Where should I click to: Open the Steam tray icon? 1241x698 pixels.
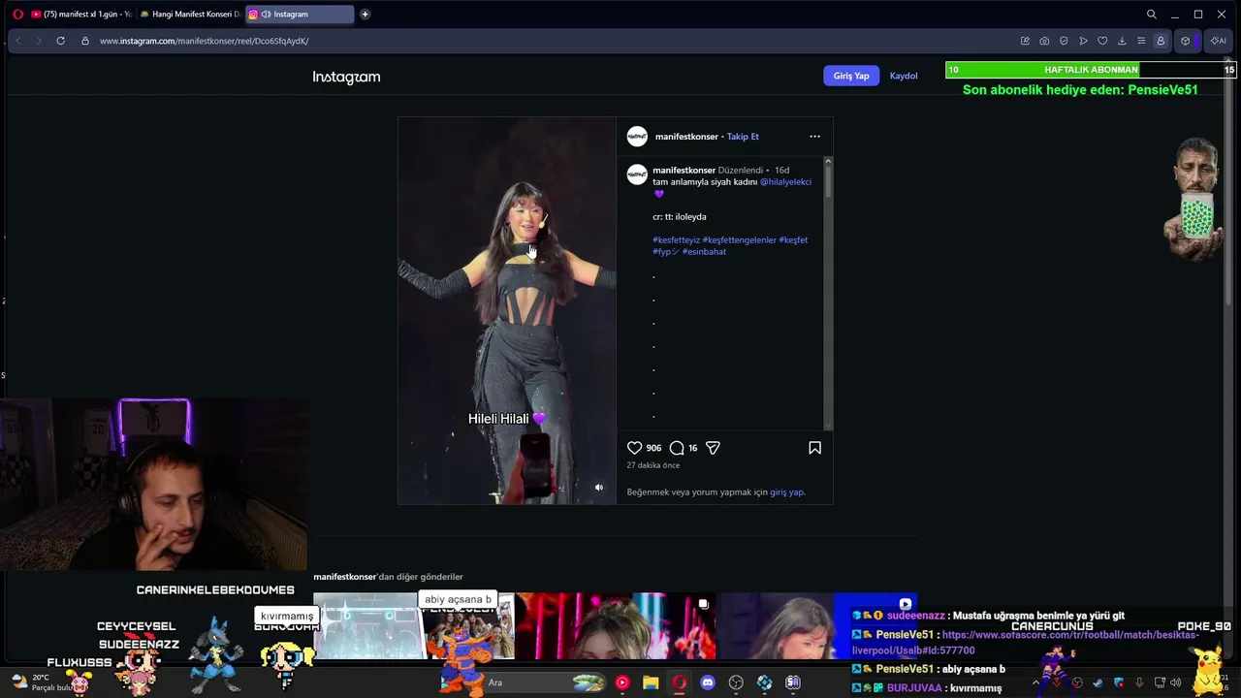[1098, 682]
